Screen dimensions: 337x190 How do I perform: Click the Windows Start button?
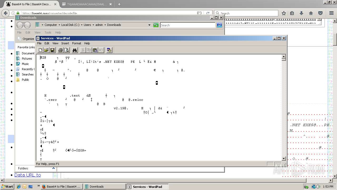(7, 187)
